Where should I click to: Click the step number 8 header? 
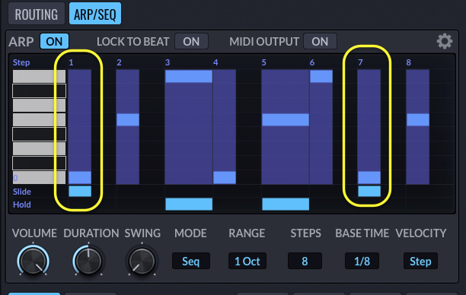[409, 62]
